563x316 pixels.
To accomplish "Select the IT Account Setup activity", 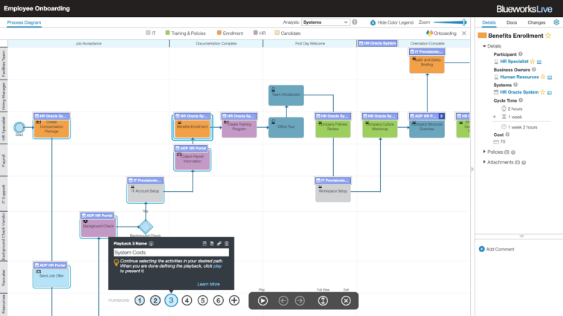I will click(x=146, y=193).
